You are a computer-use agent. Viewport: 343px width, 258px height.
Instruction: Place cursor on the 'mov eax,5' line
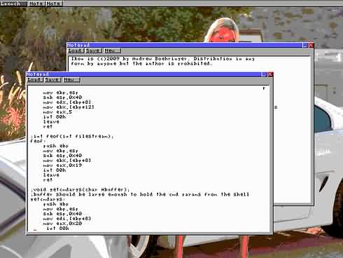click(x=57, y=112)
